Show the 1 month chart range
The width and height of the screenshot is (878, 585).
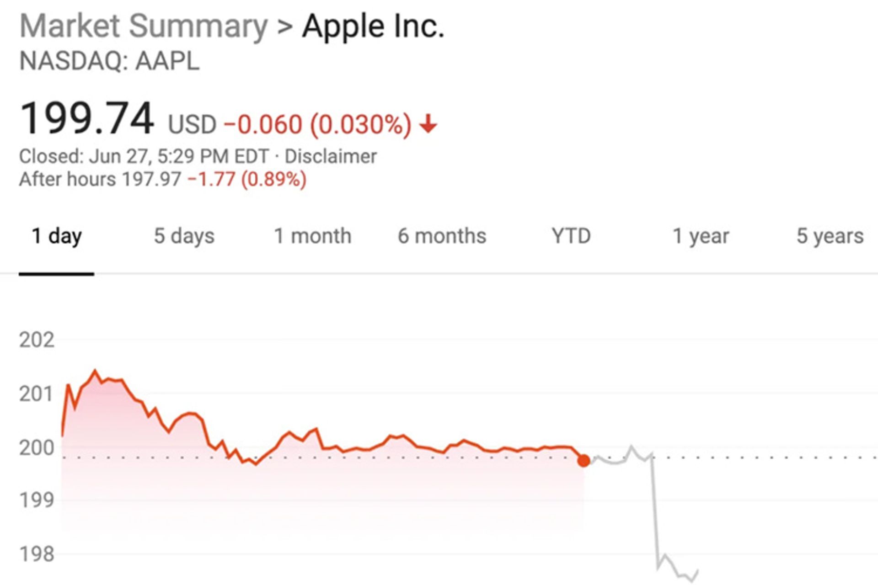tap(312, 236)
